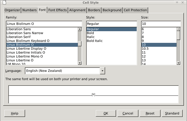
Task: Click the Family text input field
Action: pos(44,24)
